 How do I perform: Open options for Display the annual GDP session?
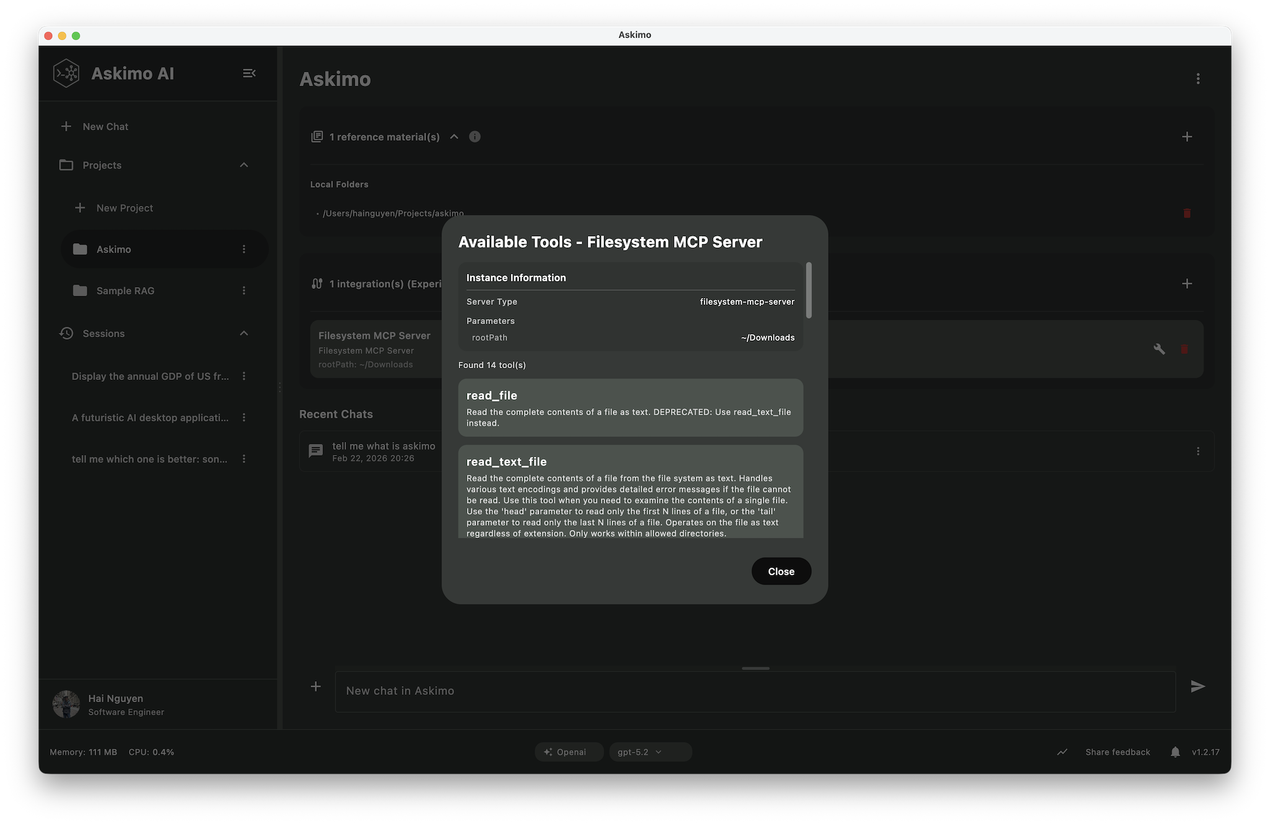(x=244, y=376)
